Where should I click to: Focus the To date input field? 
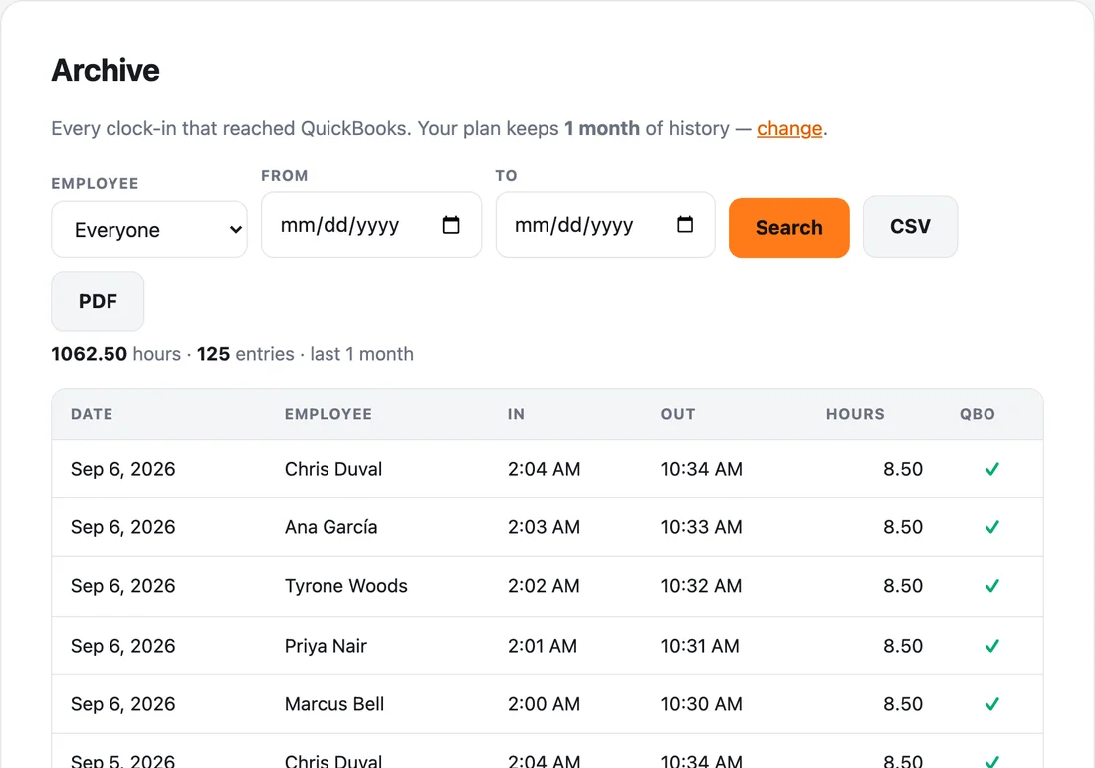605,225
